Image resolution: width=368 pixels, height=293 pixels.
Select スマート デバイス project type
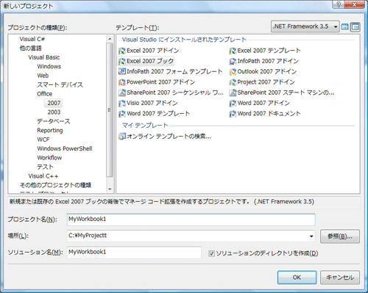(60, 84)
